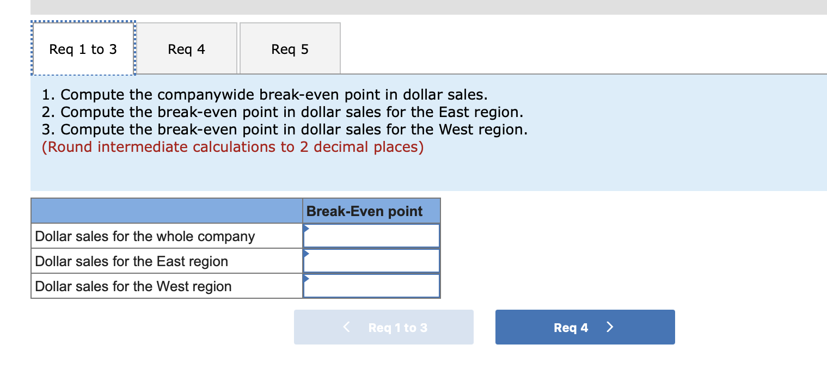Click the left chevron on the Req 1 to 3 button
The width and height of the screenshot is (827, 369).
(345, 327)
